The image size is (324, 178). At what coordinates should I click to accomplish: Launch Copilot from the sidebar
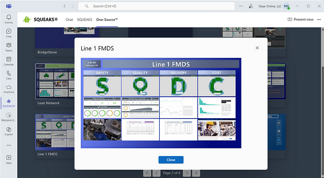tap(8, 131)
